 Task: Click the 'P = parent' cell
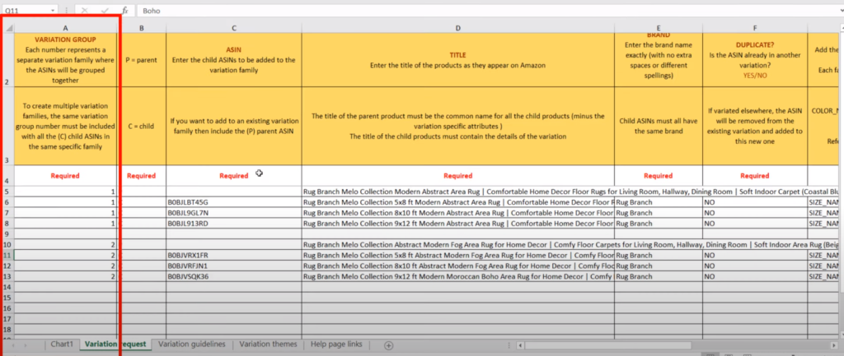(x=142, y=59)
